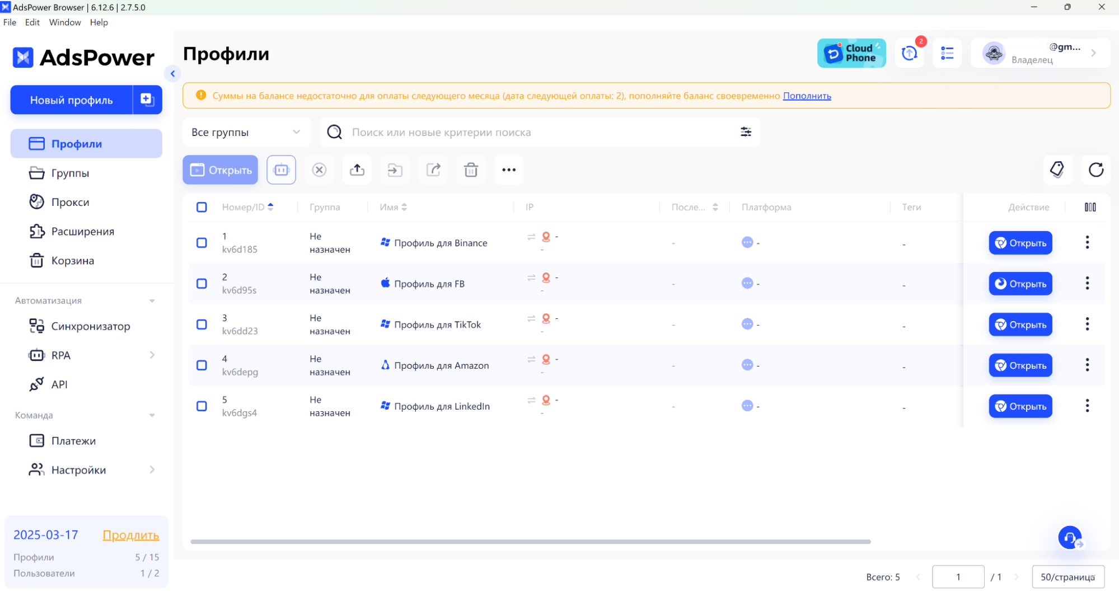
Task: Click the page number input field
Action: [958, 577]
